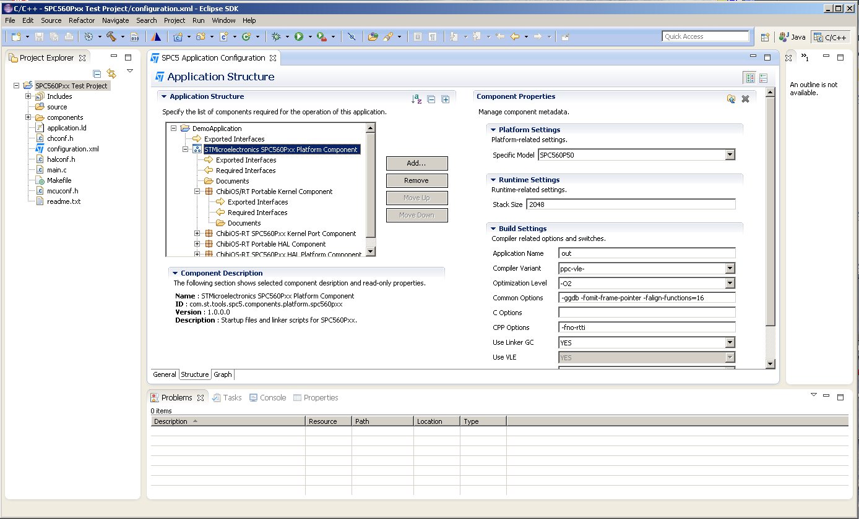The width and height of the screenshot is (859, 519).
Task: Click the New file toolbar icon
Action: [16, 37]
